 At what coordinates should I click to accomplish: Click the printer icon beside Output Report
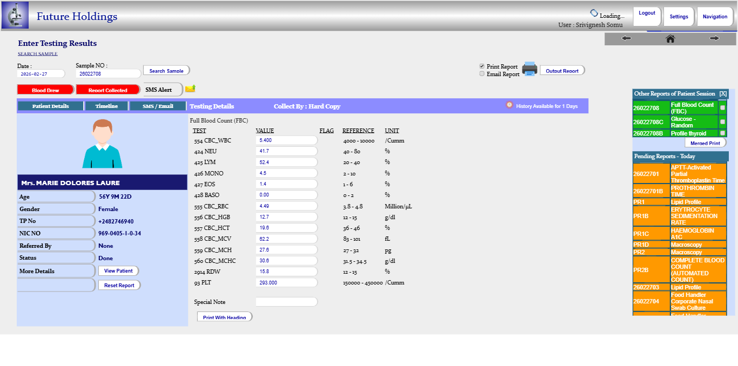coord(529,69)
